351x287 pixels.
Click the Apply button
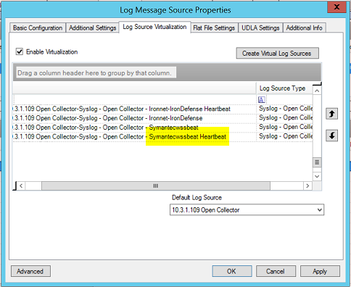click(x=320, y=271)
